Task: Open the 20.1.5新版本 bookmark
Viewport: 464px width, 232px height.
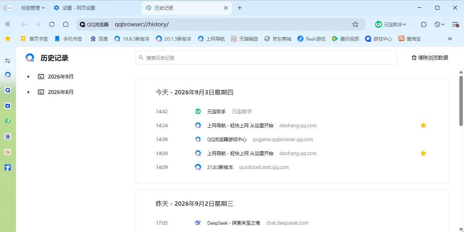Action: [x=174, y=39]
